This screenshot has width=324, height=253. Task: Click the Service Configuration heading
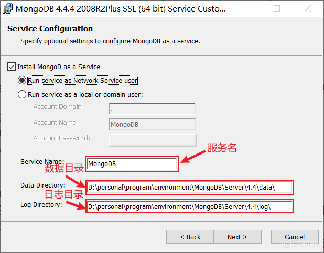[50, 29]
